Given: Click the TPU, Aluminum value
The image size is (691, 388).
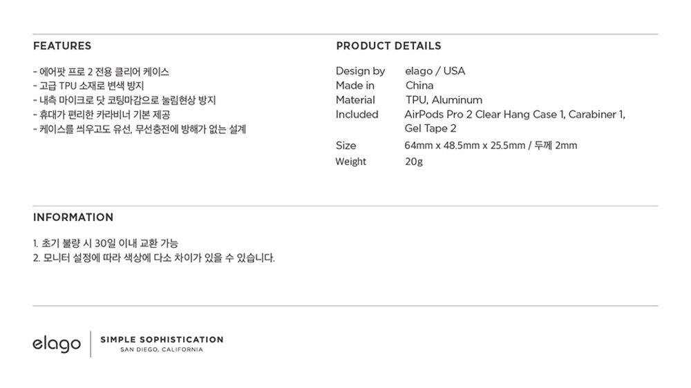Looking at the screenshot, I should (x=444, y=100).
